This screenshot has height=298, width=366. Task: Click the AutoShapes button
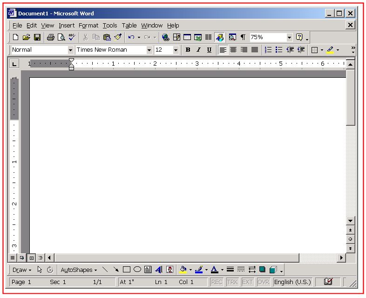(79, 270)
